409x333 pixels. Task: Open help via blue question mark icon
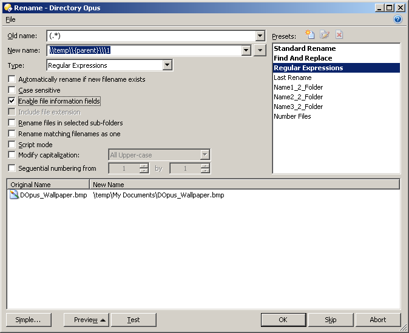coord(398,19)
